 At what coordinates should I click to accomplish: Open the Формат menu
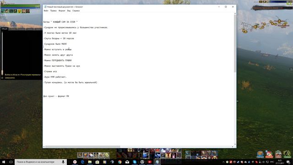click(x=62, y=11)
